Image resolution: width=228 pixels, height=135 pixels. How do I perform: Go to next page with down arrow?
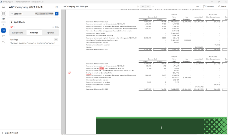153,7
